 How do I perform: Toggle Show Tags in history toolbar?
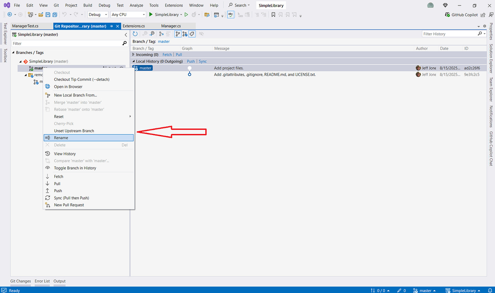(192, 34)
